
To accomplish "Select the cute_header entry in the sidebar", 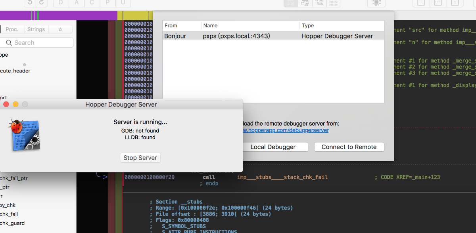I will click(x=15, y=71).
